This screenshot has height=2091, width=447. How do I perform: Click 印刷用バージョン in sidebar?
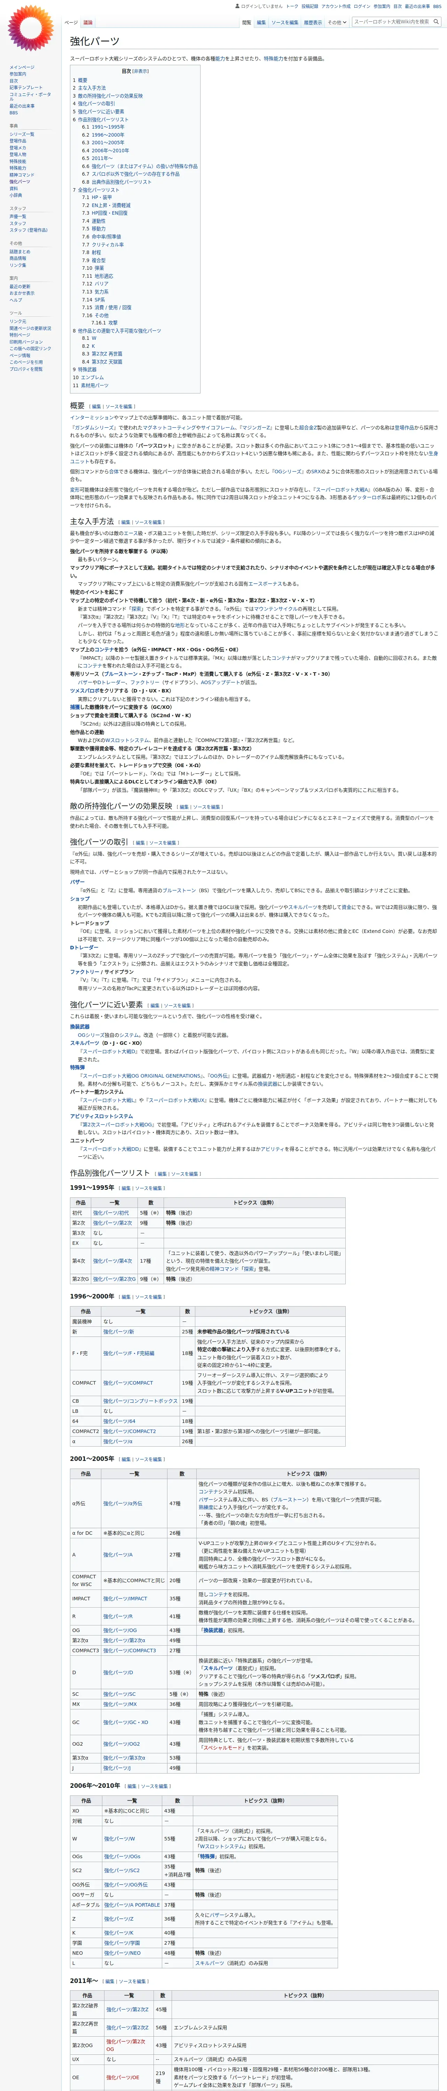click(x=26, y=342)
